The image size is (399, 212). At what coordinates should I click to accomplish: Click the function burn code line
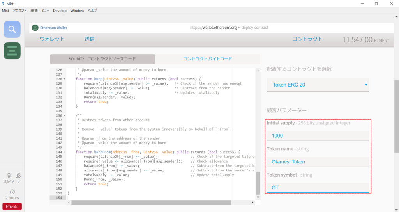[138, 79]
